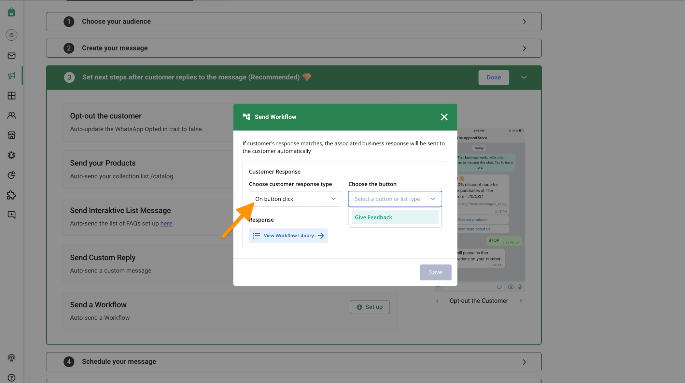
Task: Open the Email icon in the sidebar
Action: point(11,55)
